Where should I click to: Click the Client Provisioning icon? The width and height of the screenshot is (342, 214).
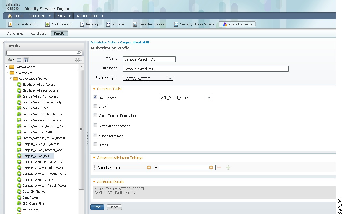(135, 24)
